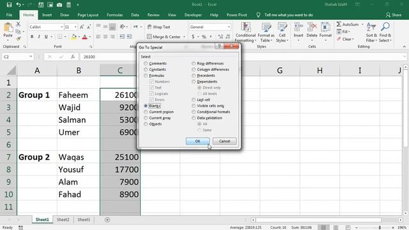The image size is (409, 230).
Task: Open the font size dropdown
Action: click(x=75, y=27)
